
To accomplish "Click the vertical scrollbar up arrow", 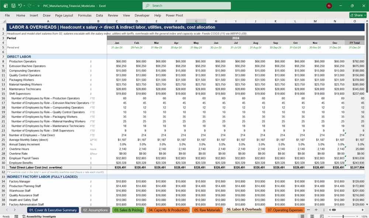I will click(x=367, y=21).
